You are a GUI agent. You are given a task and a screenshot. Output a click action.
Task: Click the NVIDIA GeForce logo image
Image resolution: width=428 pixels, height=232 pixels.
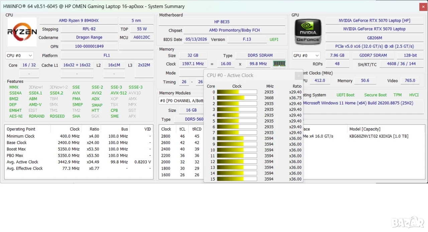click(308, 32)
